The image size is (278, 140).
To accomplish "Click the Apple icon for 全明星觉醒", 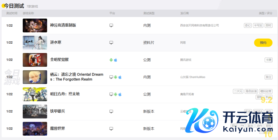I will tap(115, 60).
